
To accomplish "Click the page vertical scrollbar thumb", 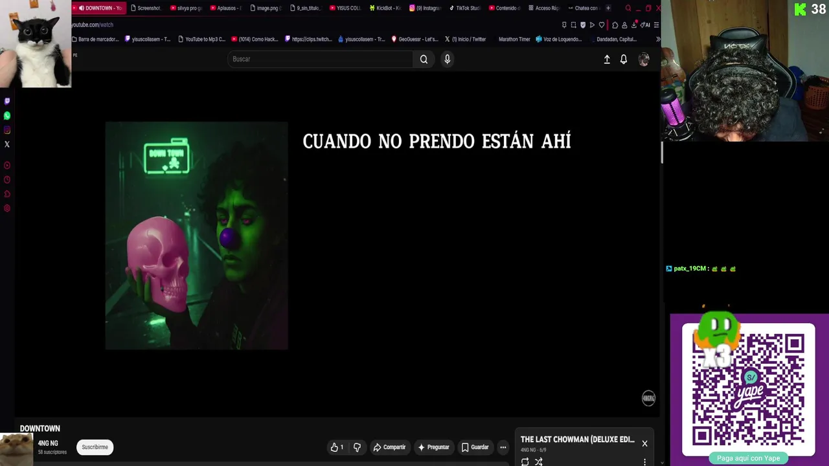I will click(x=661, y=153).
